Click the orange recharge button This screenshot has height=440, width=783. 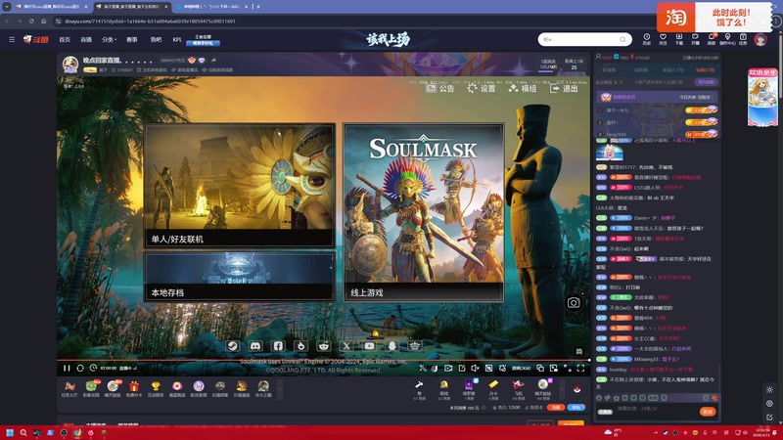pyautogui.click(x=555, y=408)
